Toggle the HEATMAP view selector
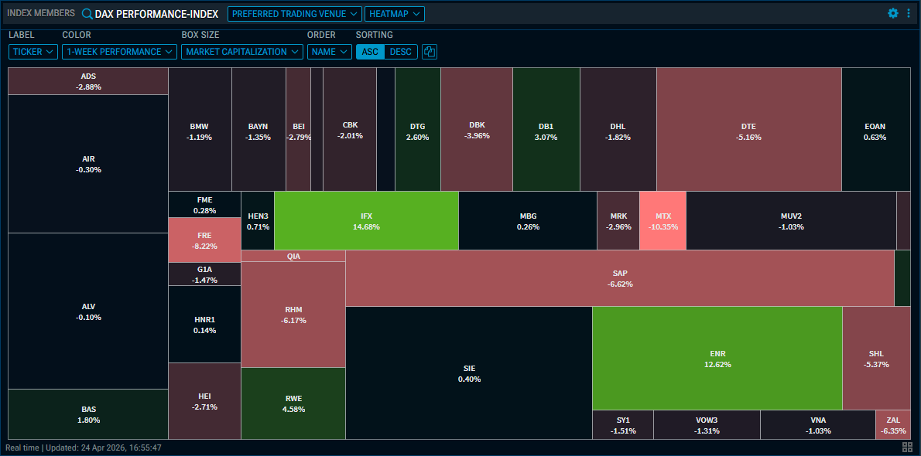The image size is (921, 456). (x=394, y=13)
